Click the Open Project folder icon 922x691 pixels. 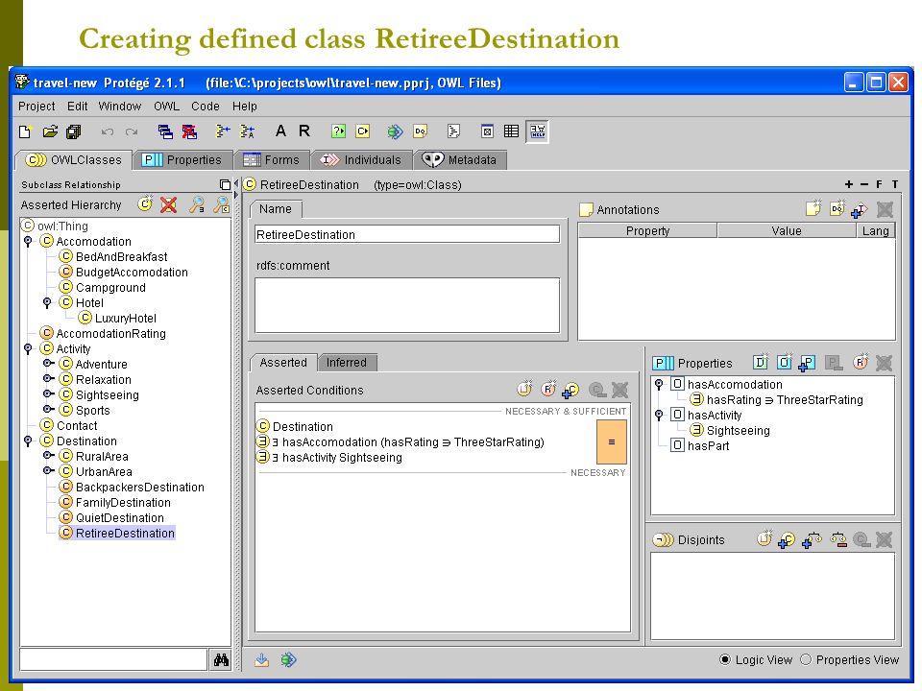[51, 131]
